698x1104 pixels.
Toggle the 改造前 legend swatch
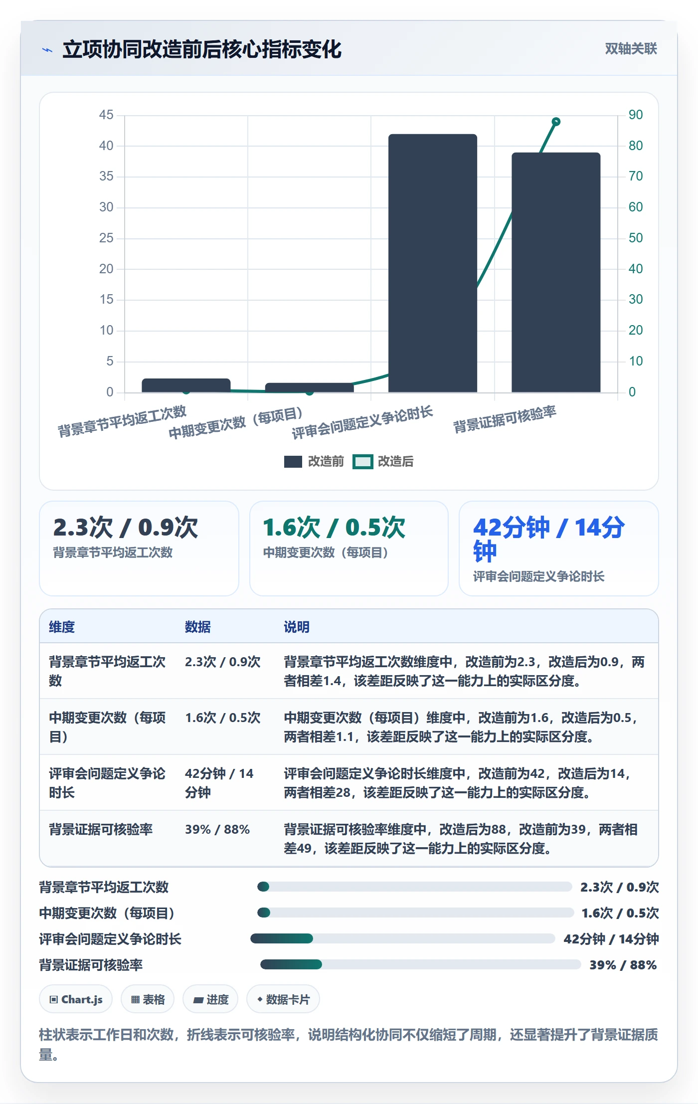click(293, 462)
